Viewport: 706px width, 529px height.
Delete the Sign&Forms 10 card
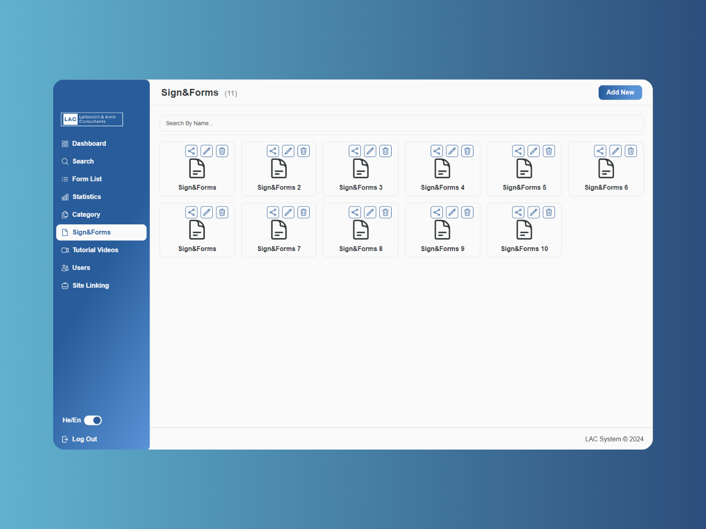coord(549,213)
